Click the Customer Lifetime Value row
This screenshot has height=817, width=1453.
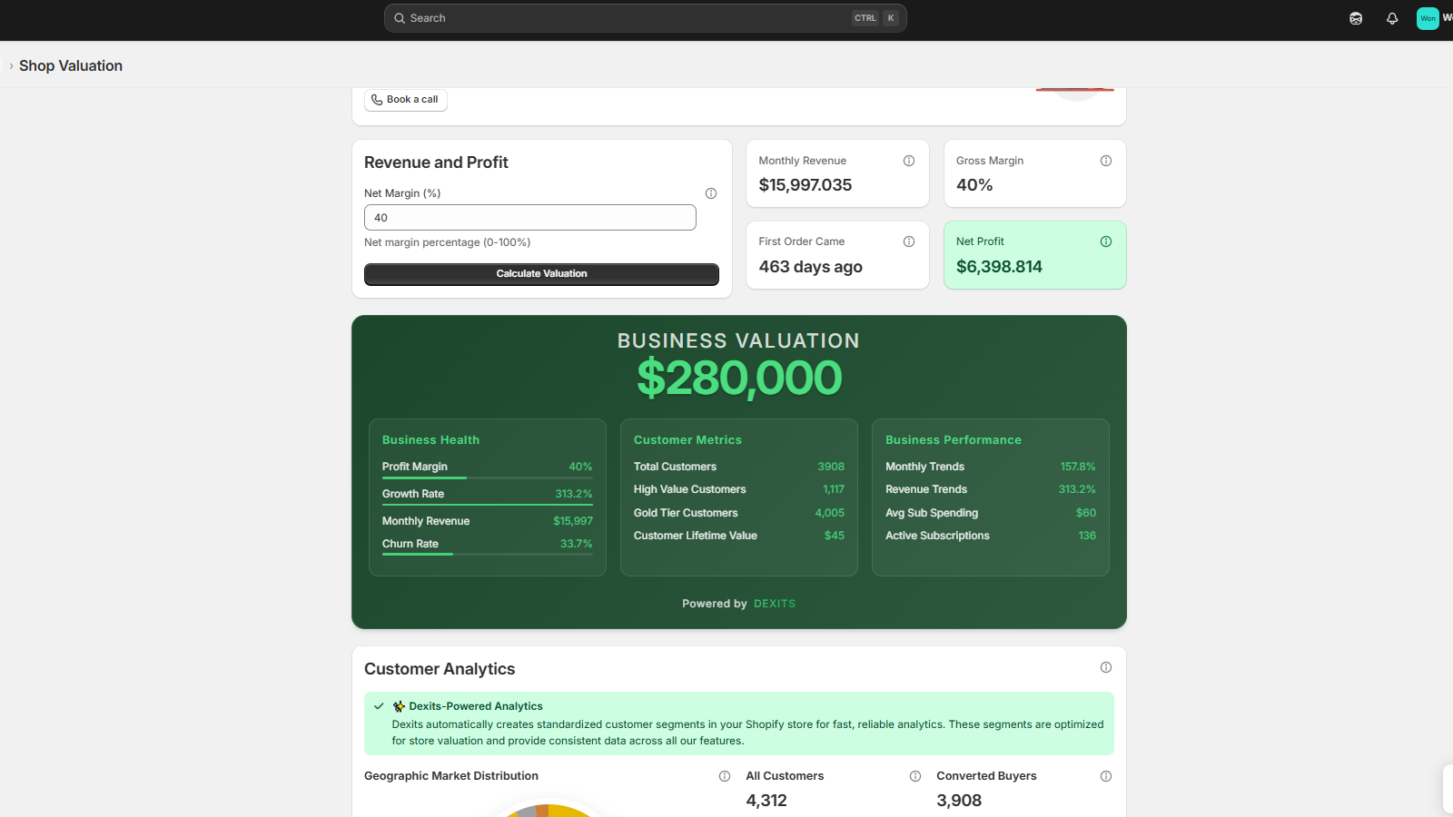739,536
